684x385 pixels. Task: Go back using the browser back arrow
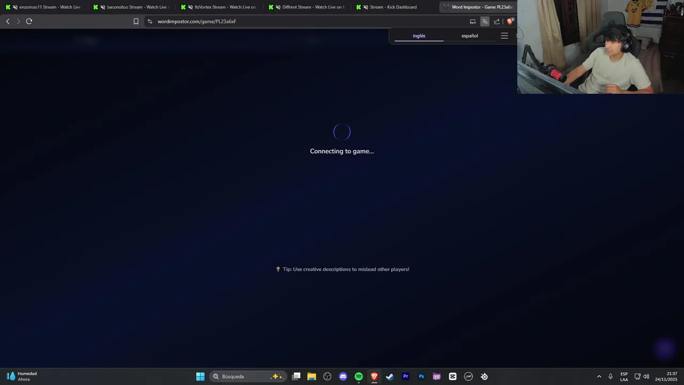[7, 21]
